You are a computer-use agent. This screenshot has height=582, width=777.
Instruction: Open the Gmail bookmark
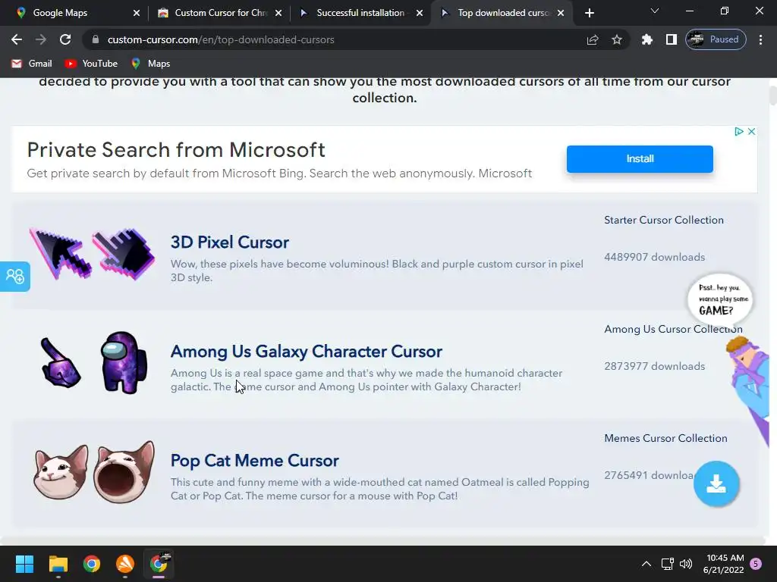click(x=32, y=64)
